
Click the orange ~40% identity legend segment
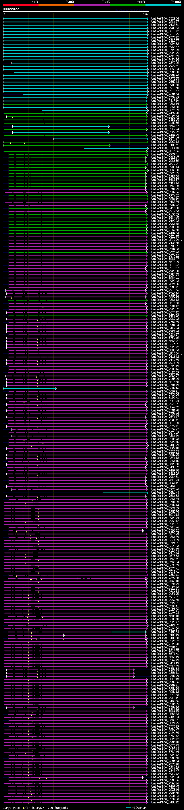coord(56,5)
